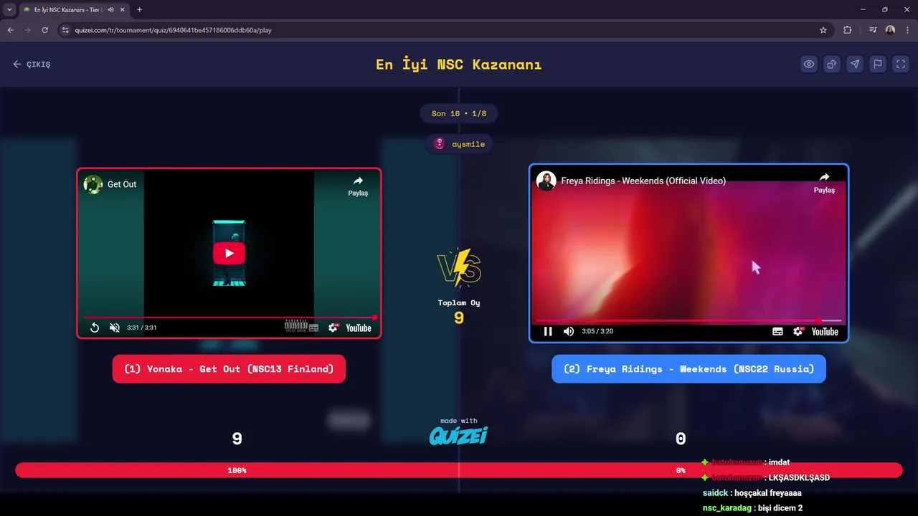
Task: Click the Son 16 • 1/8 round indicator
Action: coord(459,113)
